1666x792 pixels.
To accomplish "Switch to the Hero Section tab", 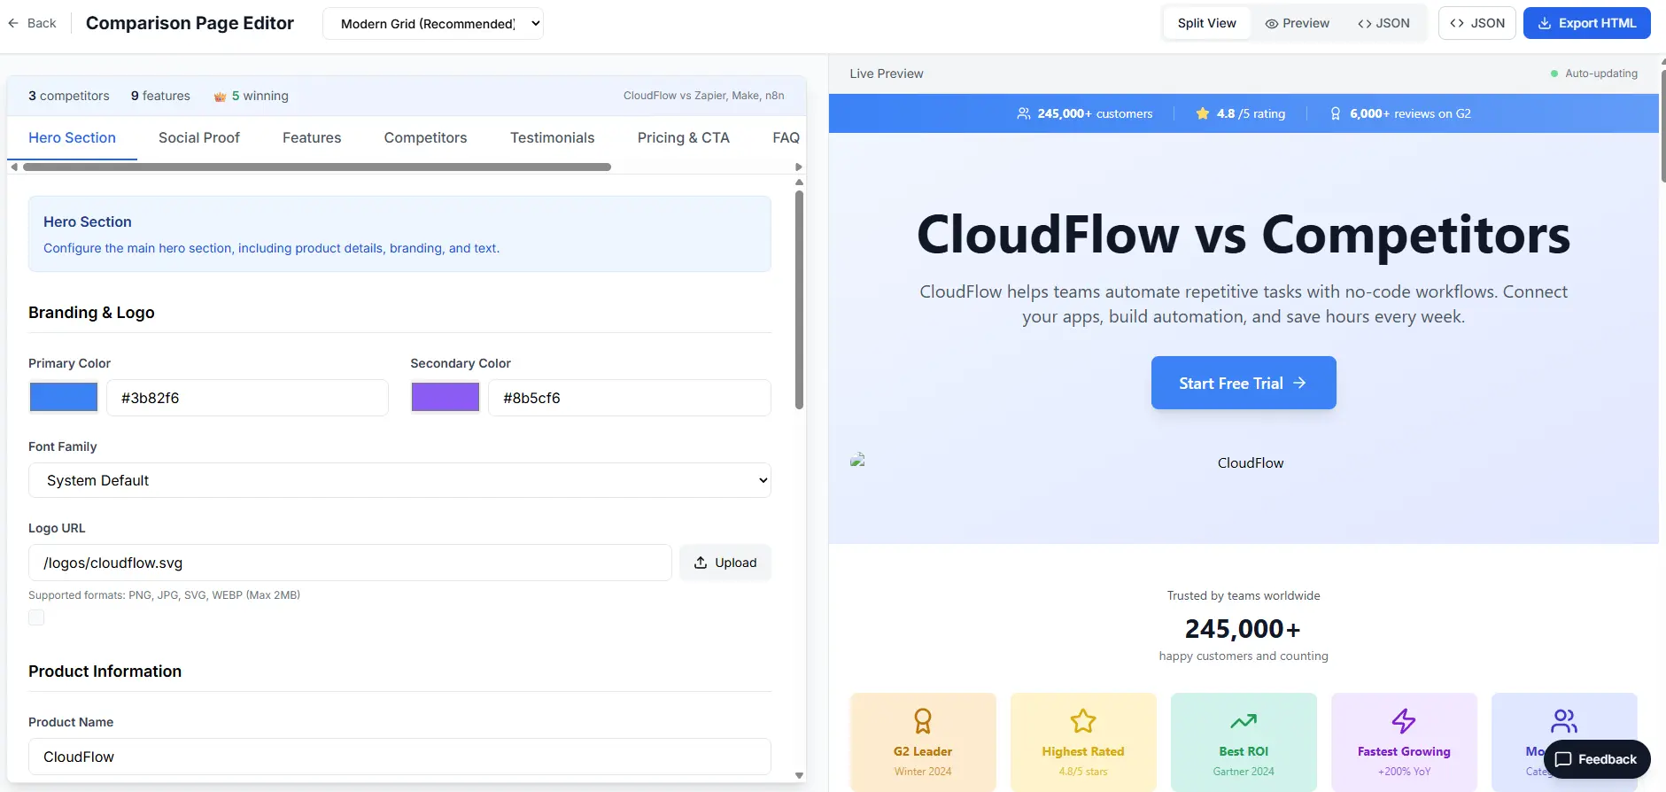I will 72,137.
